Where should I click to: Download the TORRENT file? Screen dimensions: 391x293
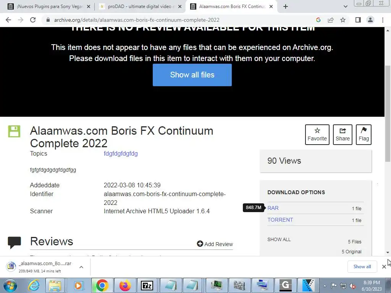[x=280, y=220]
